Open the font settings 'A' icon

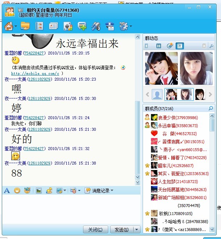[x=7, y=190]
